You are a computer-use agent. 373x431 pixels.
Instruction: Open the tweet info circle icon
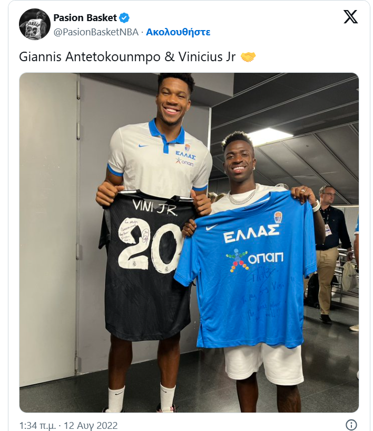point(351,425)
